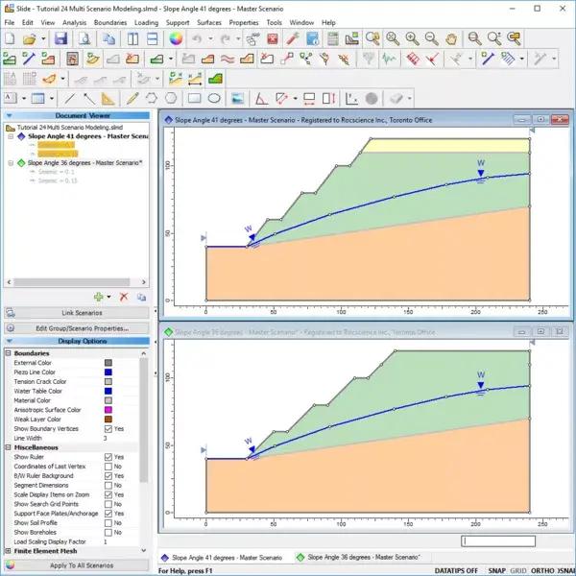576x576 pixels.
Task: Change the External Color swatch
Action: (x=108, y=363)
